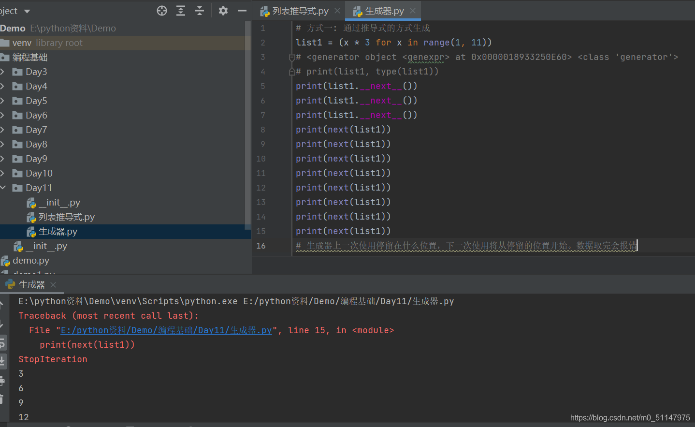Close the 列表推导式.py editor tab
Screen dimensions: 695x427
(337, 11)
